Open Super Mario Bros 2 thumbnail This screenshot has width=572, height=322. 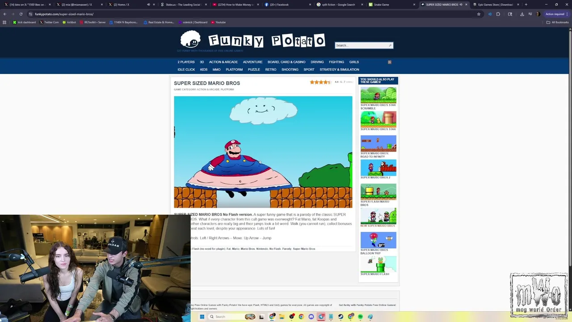(378, 167)
